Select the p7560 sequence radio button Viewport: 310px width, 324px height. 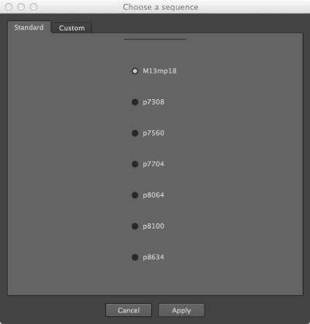[135, 133]
